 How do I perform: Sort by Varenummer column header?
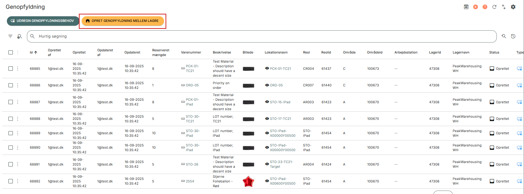pos(191,53)
